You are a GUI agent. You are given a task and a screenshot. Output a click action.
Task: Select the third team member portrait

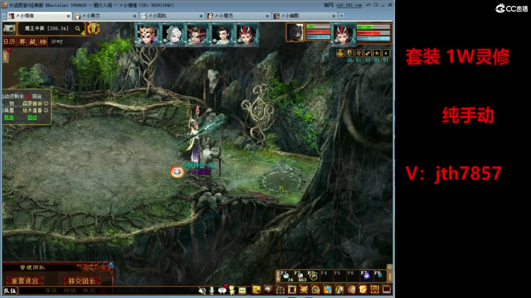(196, 35)
